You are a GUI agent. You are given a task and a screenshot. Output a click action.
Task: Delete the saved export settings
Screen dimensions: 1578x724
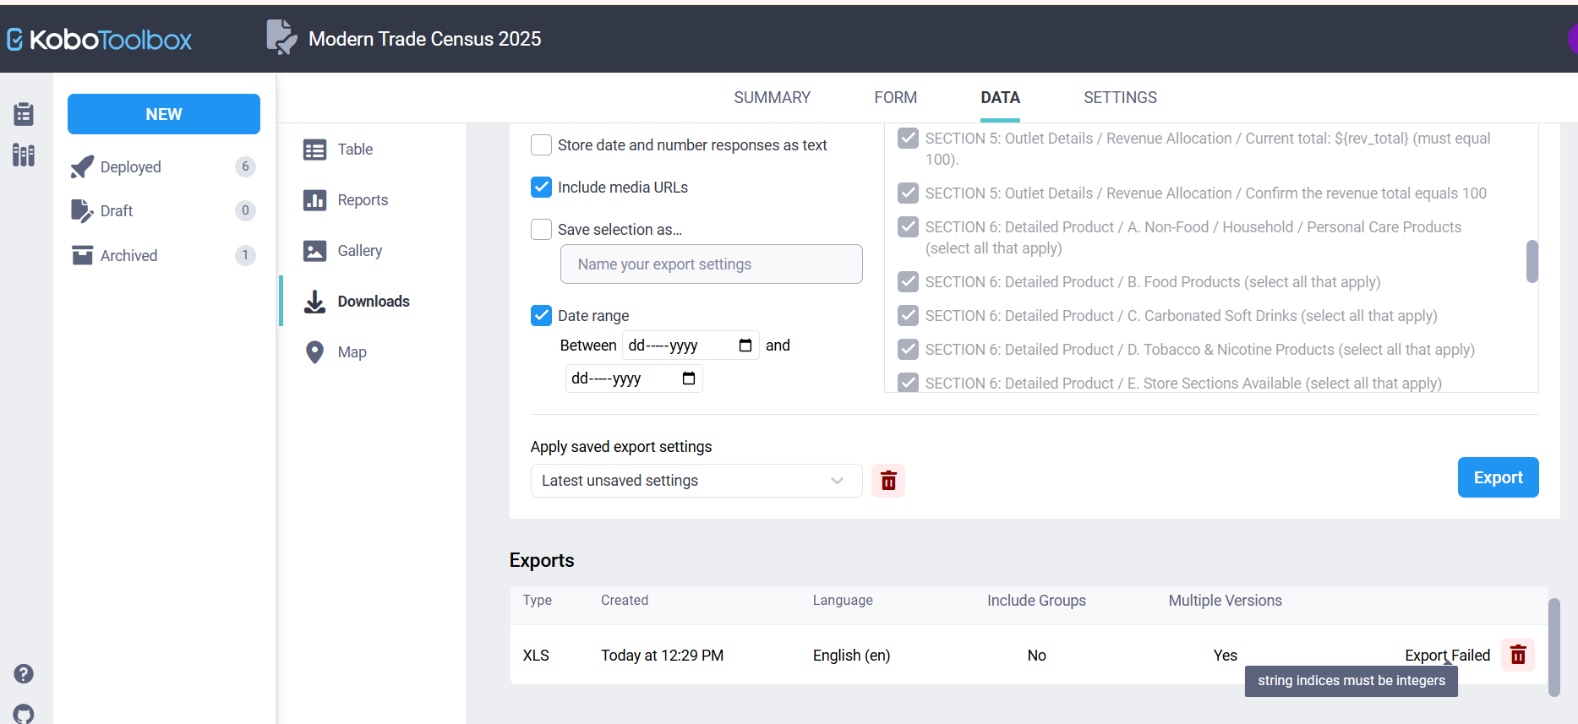[x=888, y=481]
